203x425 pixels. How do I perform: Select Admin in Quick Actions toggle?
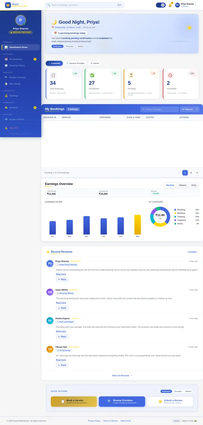coord(188,391)
